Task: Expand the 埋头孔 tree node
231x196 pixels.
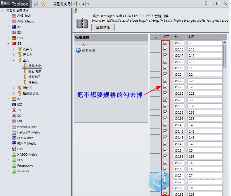Action: click(14, 55)
